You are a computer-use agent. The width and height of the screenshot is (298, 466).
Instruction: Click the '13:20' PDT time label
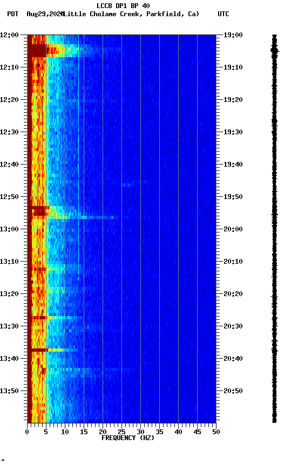click(x=9, y=294)
